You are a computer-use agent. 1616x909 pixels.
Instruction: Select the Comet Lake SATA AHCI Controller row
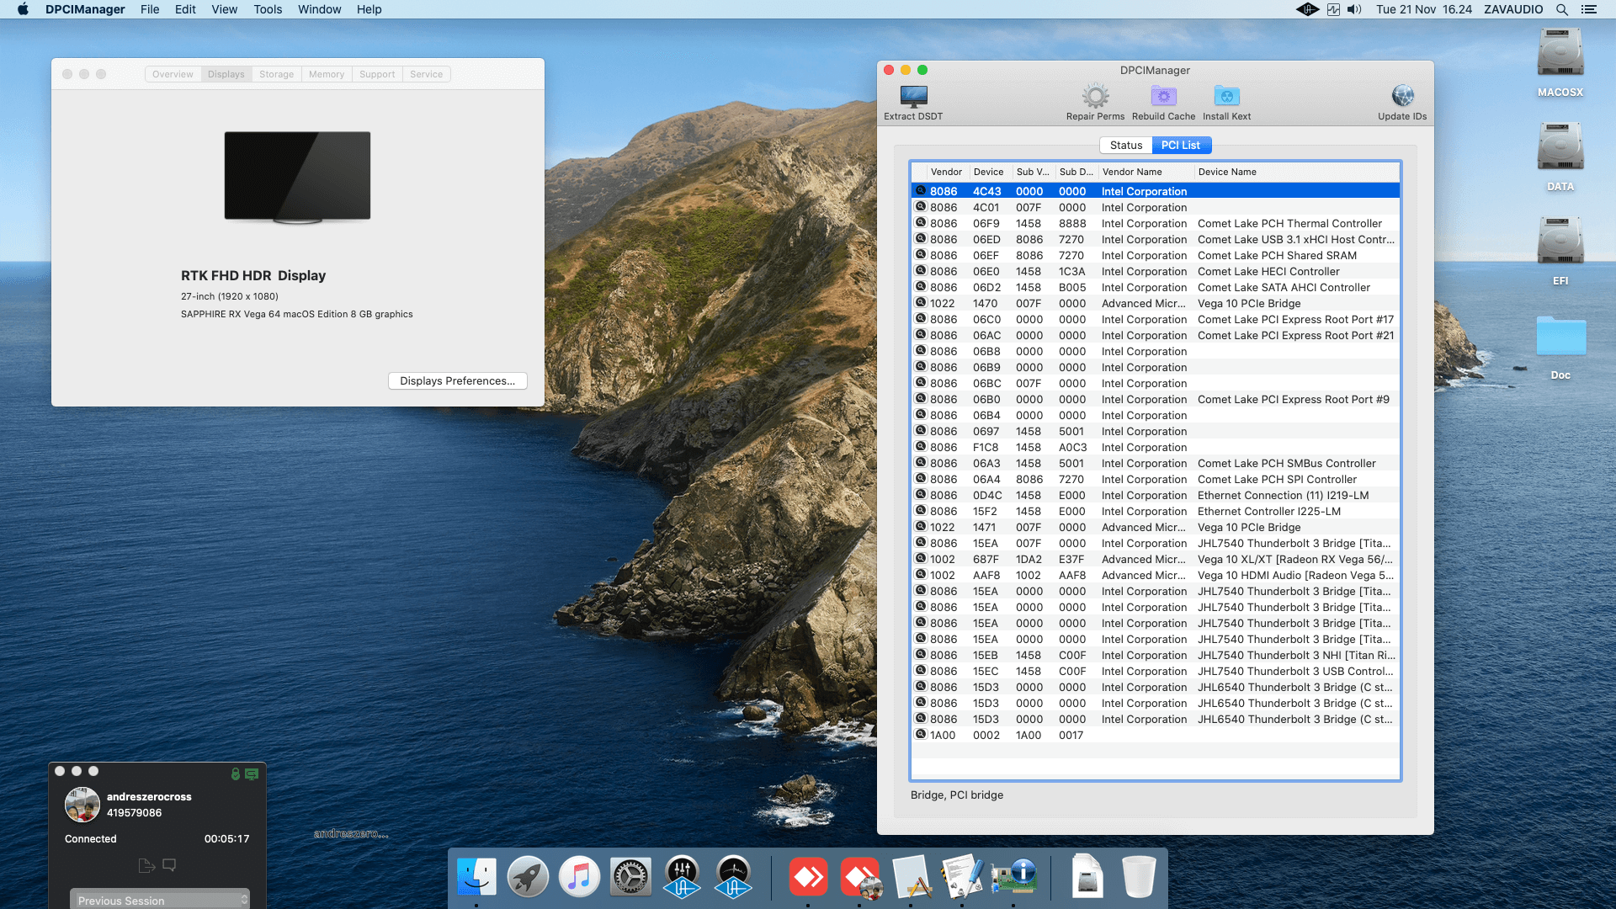(x=1155, y=287)
